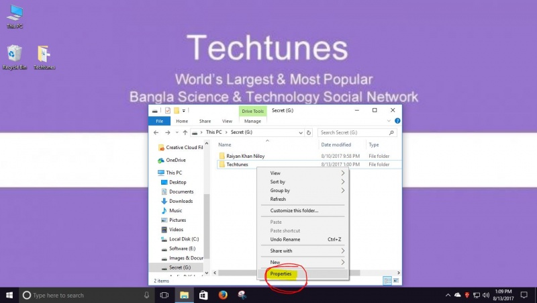Open address bar history dropdown

click(x=301, y=132)
